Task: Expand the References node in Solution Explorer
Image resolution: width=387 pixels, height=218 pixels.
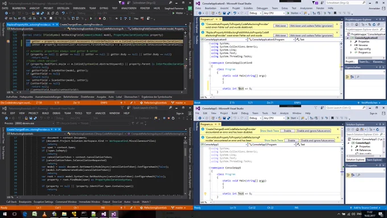Action: click(352, 150)
